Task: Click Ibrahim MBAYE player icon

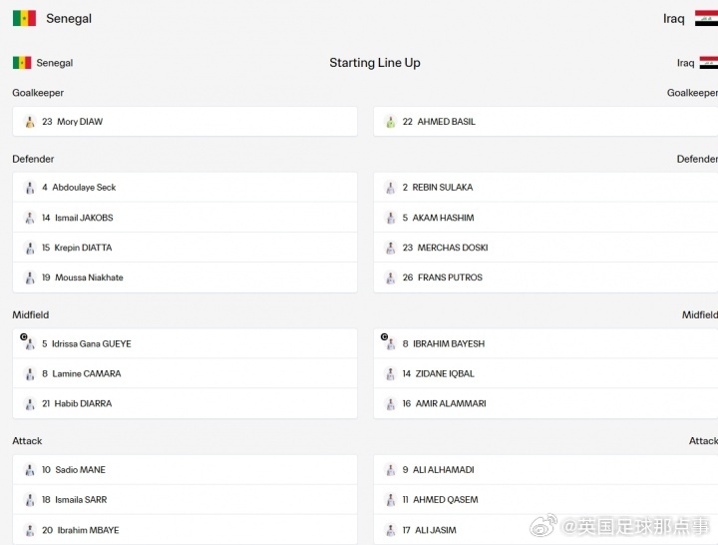Action: [30, 530]
